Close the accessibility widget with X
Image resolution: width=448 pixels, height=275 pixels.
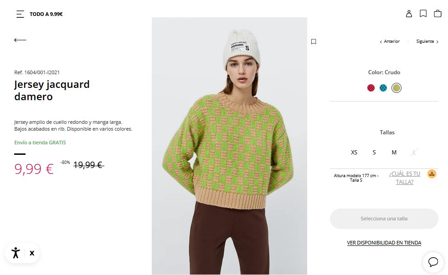click(x=32, y=253)
